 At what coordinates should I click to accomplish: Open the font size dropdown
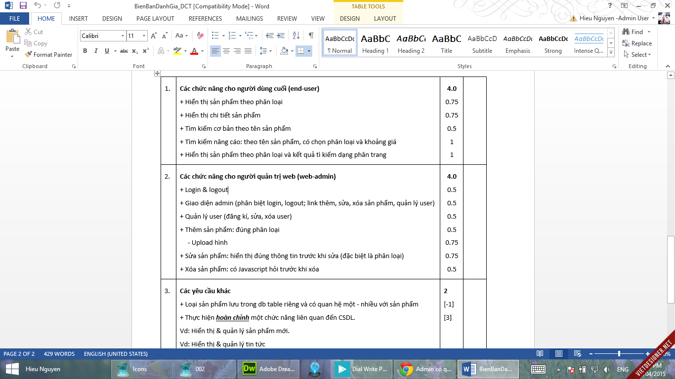pos(144,36)
